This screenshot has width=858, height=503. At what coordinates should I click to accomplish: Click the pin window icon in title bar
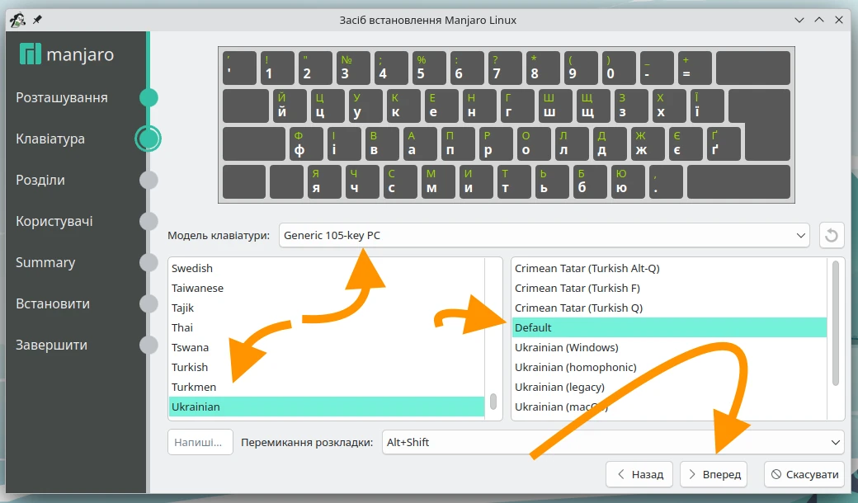click(37, 20)
